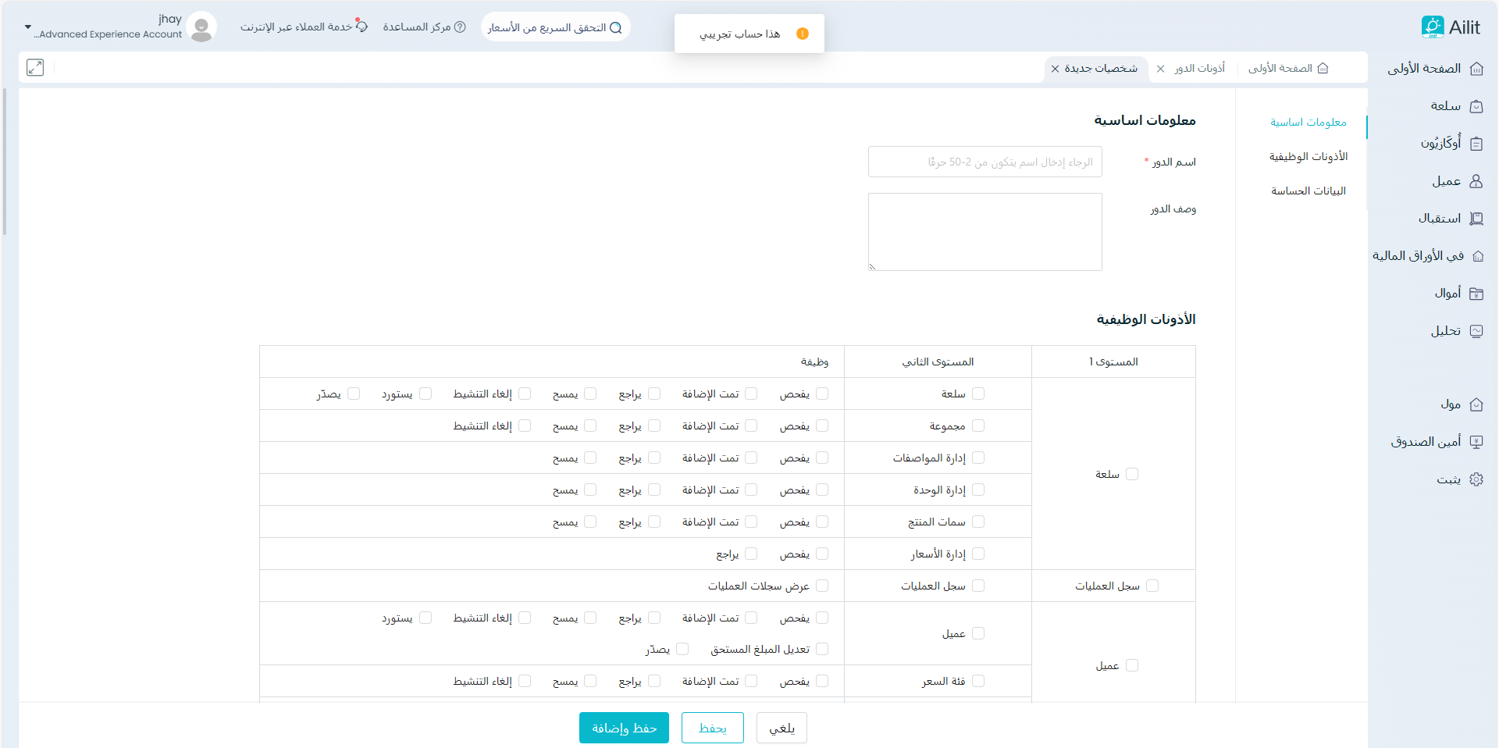This screenshot has height=748, width=1499.
Task: Open the عميل sidebar icon
Action: click(1476, 181)
